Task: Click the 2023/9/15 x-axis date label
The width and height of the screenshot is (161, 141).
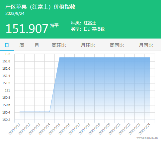Action: coord(54,129)
